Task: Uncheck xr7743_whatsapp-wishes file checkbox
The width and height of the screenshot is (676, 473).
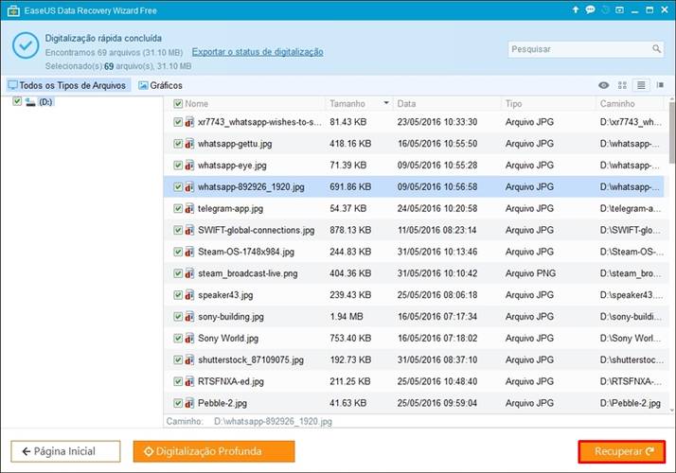Action: (x=178, y=122)
